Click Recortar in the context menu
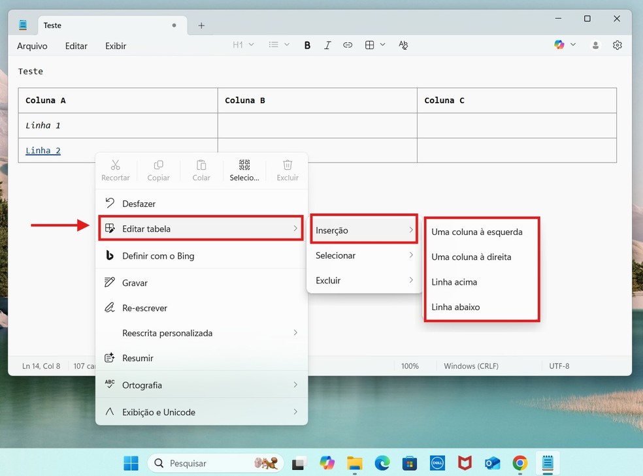643x476 pixels. tap(115, 170)
